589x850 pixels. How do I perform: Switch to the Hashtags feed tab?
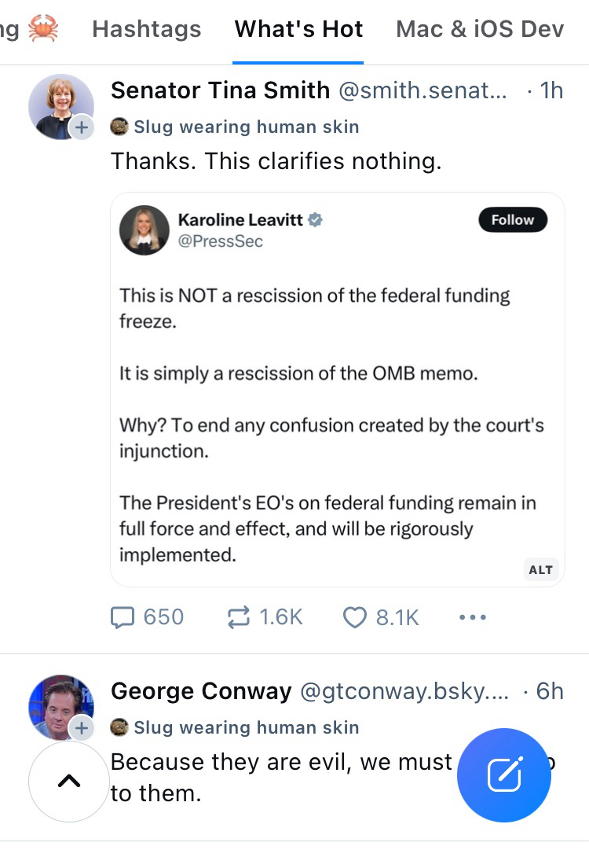pyautogui.click(x=146, y=30)
